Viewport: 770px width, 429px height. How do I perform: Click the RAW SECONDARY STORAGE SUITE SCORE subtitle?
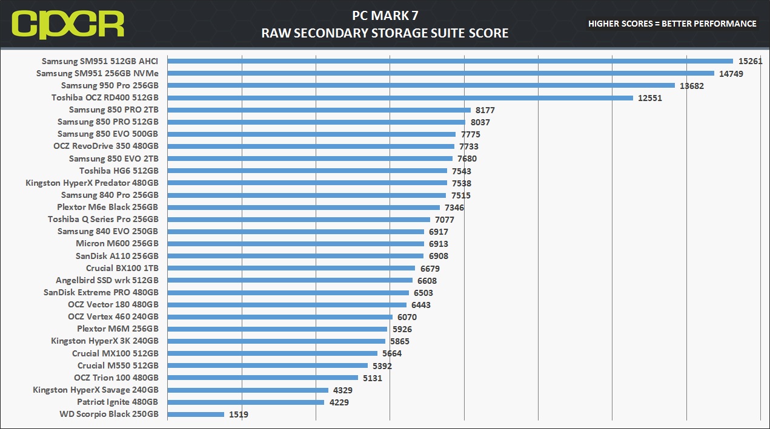[385, 33]
